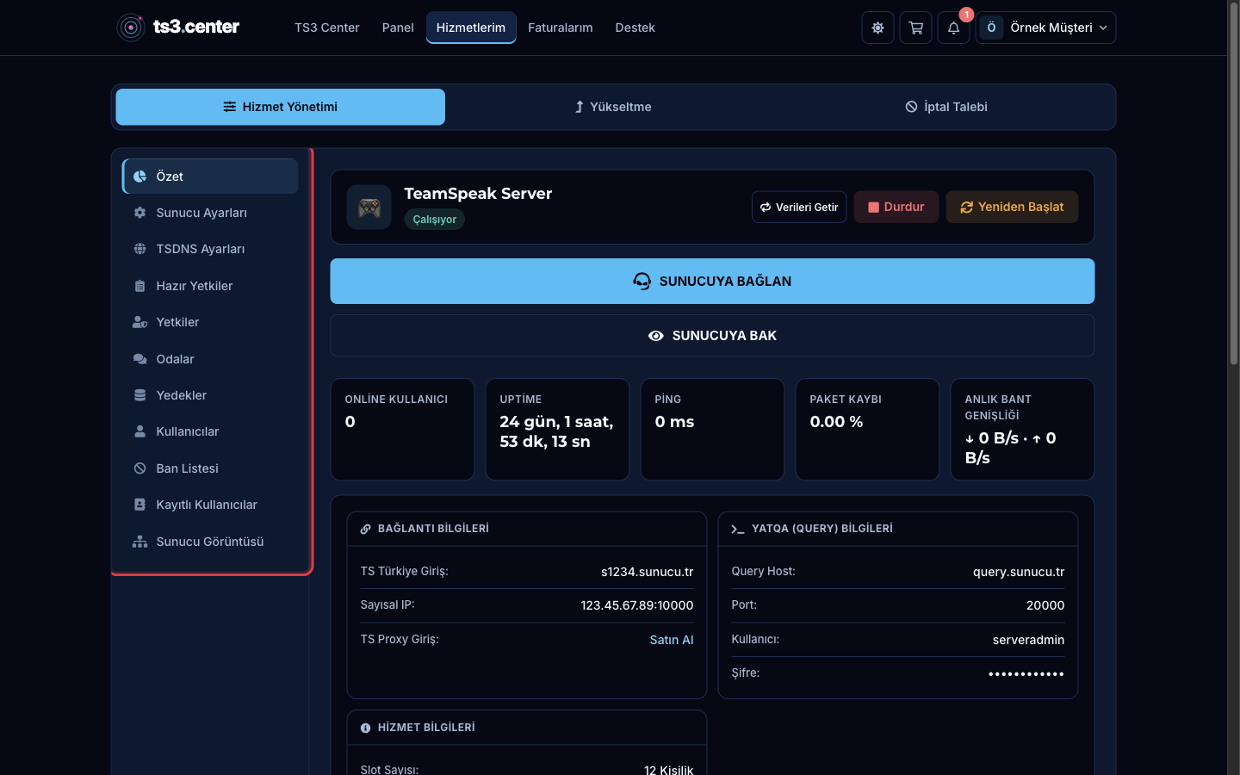1240x775 pixels.
Task: Click the masked Şifre password value
Action: coord(1026,673)
